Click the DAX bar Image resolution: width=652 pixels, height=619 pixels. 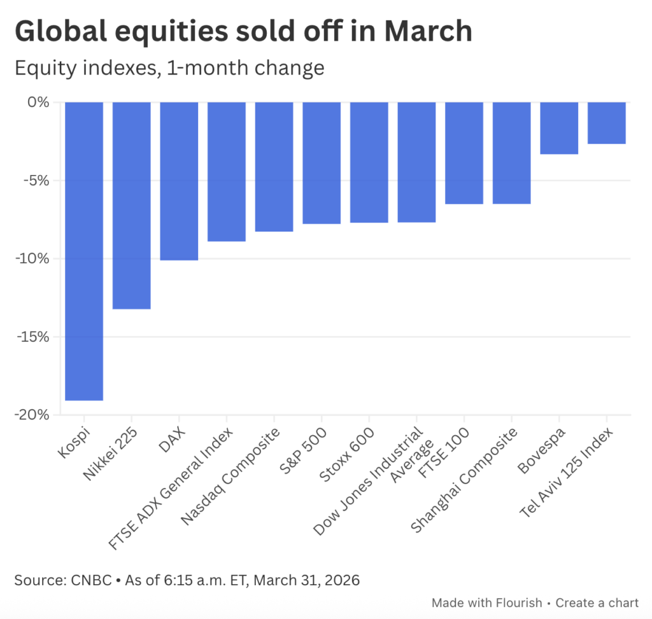coord(179,181)
